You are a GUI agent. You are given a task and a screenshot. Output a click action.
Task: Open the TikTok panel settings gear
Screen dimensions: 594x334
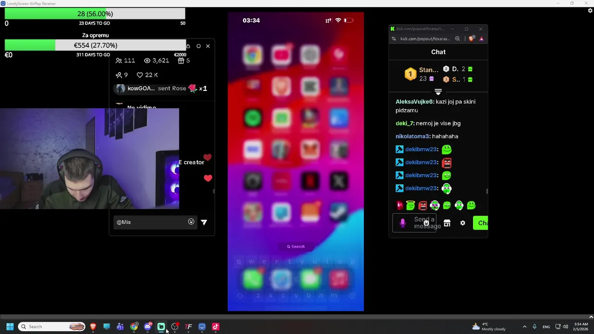point(199,46)
